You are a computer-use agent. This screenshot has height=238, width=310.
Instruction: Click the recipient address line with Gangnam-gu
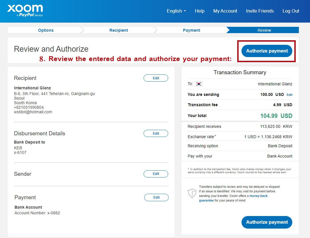pos(54,94)
